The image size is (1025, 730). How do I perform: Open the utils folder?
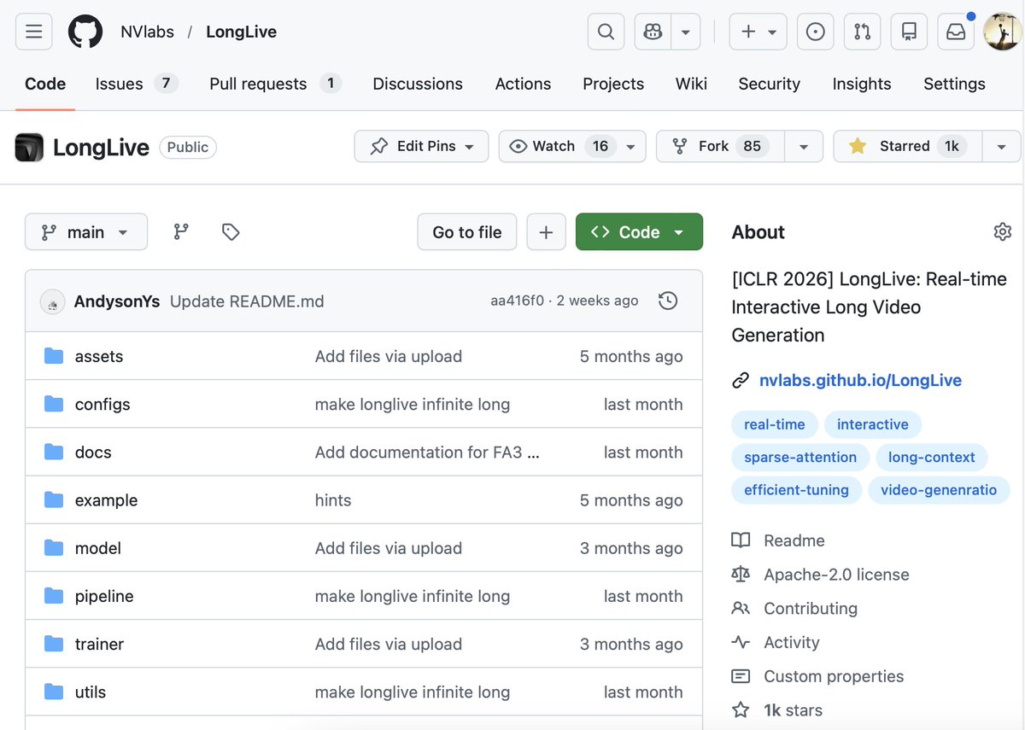pyautogui.click(x=91, y=691)
